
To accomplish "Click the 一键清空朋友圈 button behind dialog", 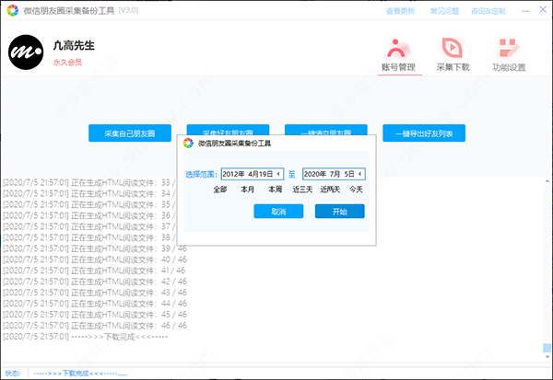I will 326,129.
